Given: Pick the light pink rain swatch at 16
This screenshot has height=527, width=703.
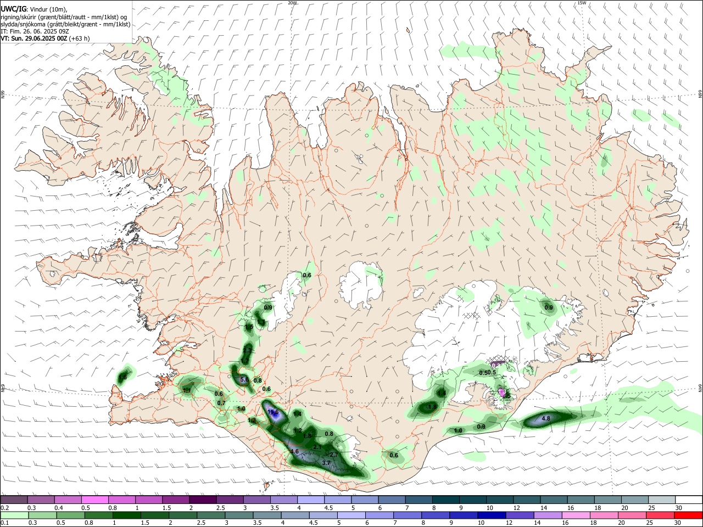Looking at the screenshot, I should coord(576,515).
